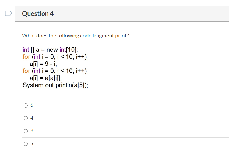
Task: Click the second orange "for" keyword
Action: (26, 71)
